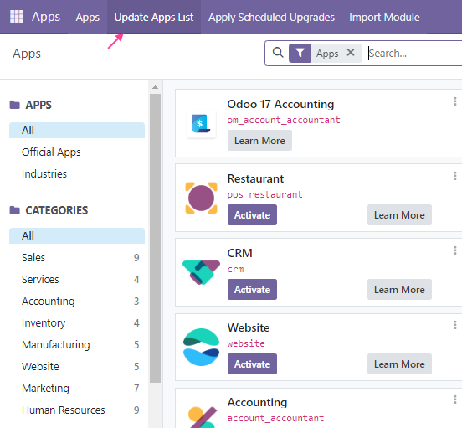Image resolution: width=462 pixels, height=428 pixels.
Task: Click Import Module in the navbar
Action: point(384,18)
